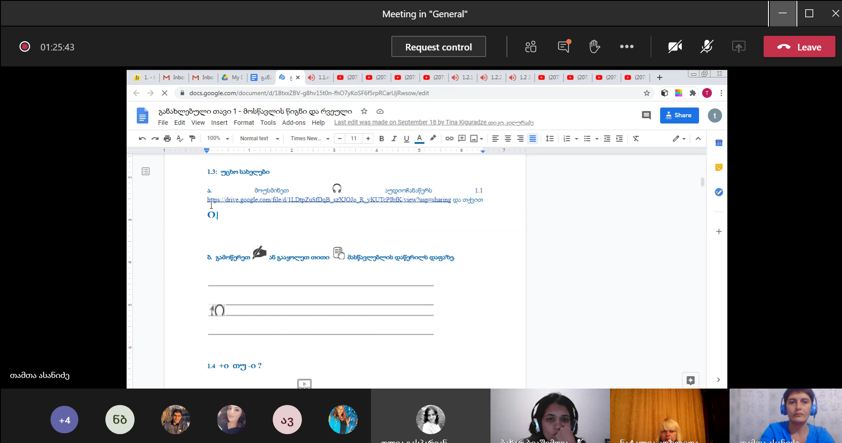The height and width of the screenshot is (443, 842).
Task: Click the Print icon in Docs toolbar
Action: click(x=167, y=139)
